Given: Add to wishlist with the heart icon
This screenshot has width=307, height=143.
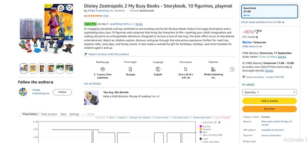Looking at the screenshot, I should pyautogui.click(x=69, y=8).
